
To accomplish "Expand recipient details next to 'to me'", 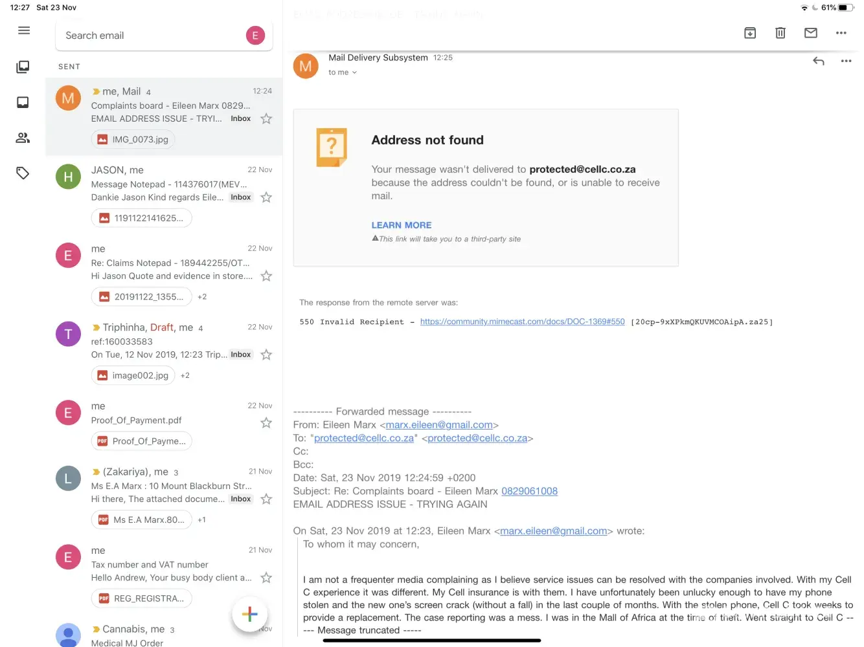I will (x=354, y=72).
